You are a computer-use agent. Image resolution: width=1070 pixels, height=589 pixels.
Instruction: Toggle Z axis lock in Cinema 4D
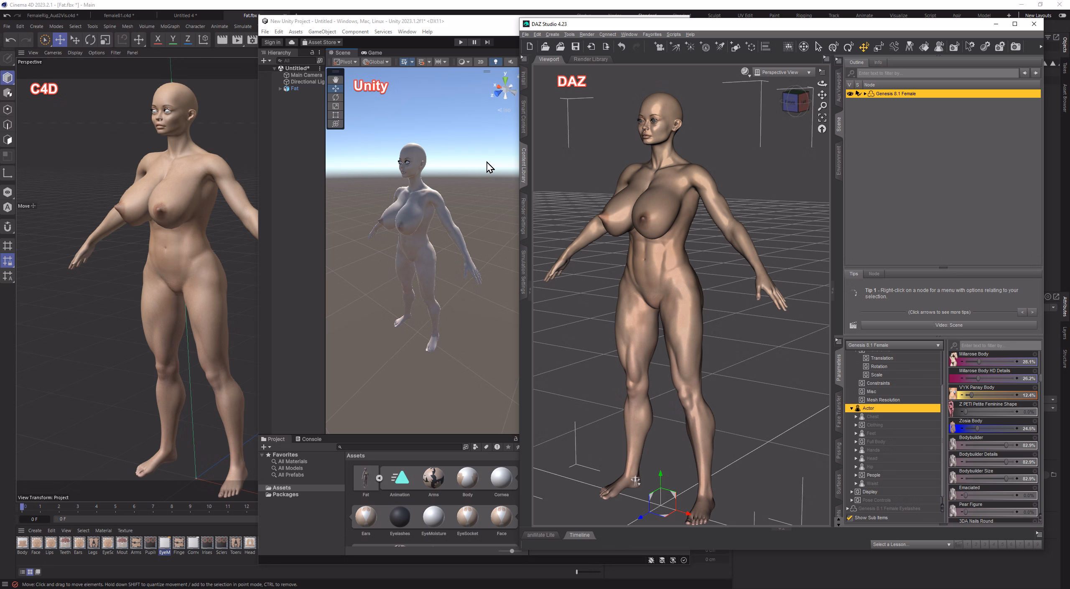pos(188,40)
